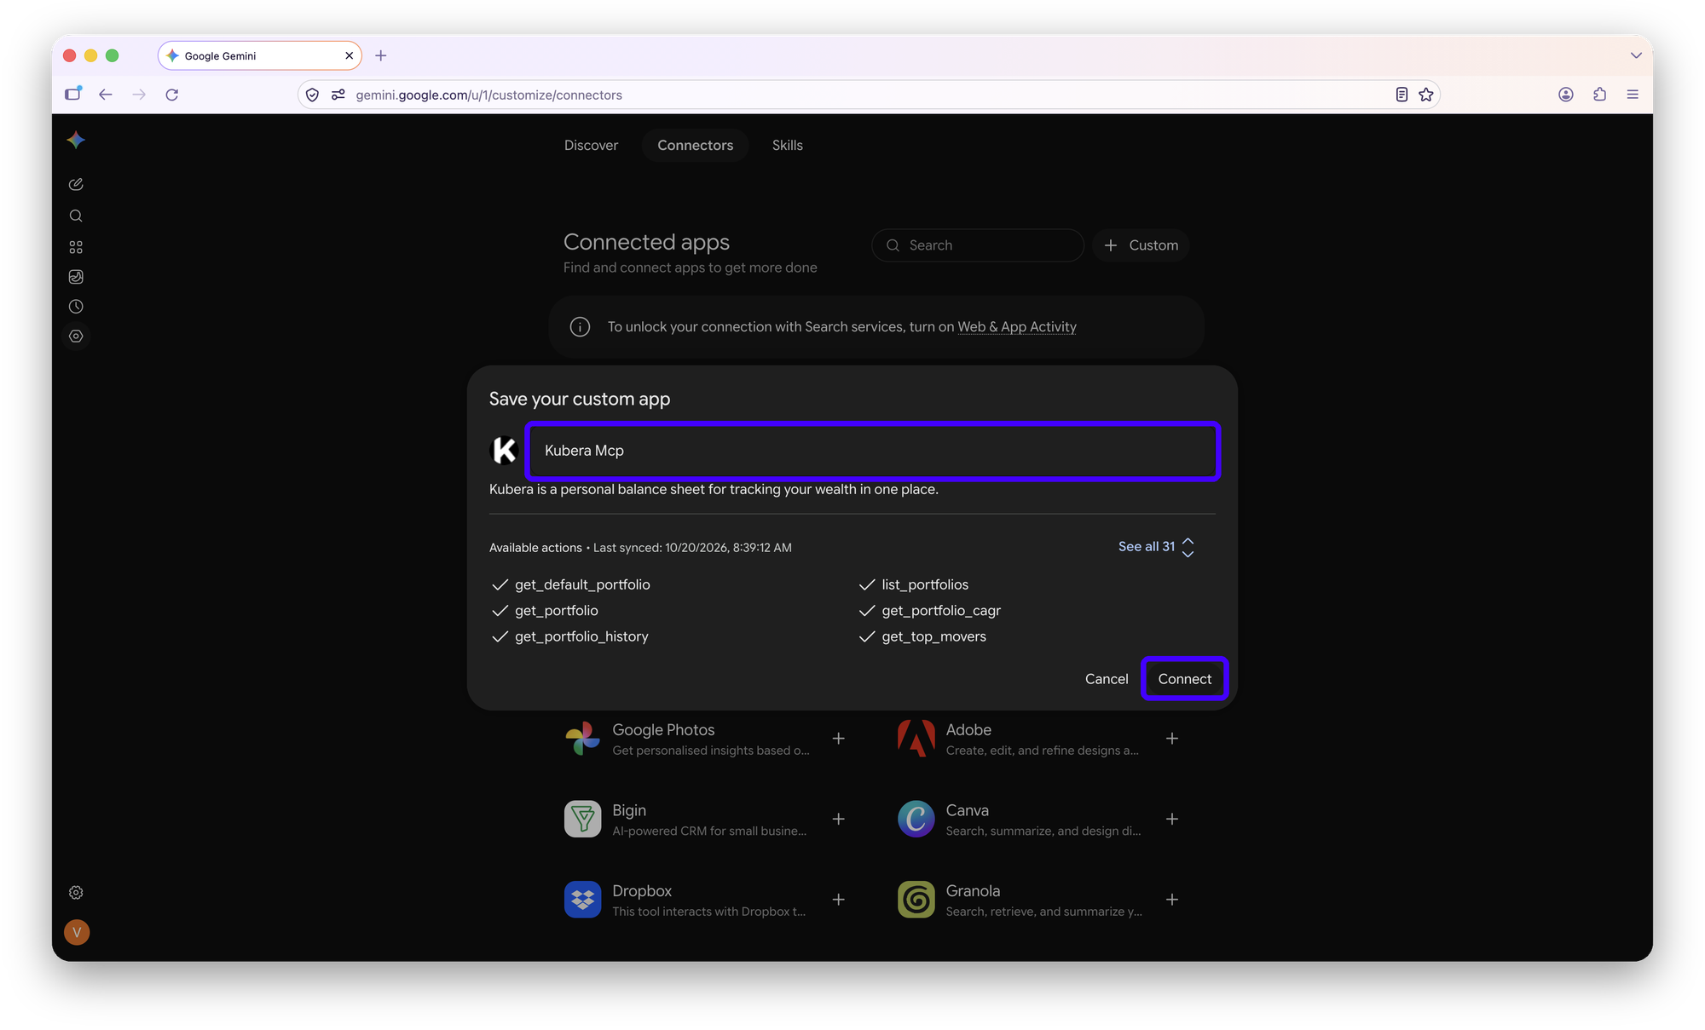Select the Connectors tab
Screen dimensions: 1705x1030
coord(695,146)
